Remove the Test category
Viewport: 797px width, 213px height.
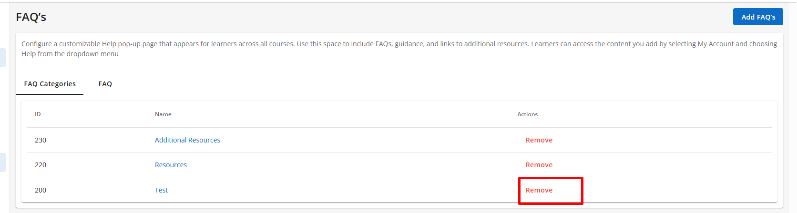(x=539, y=190)
